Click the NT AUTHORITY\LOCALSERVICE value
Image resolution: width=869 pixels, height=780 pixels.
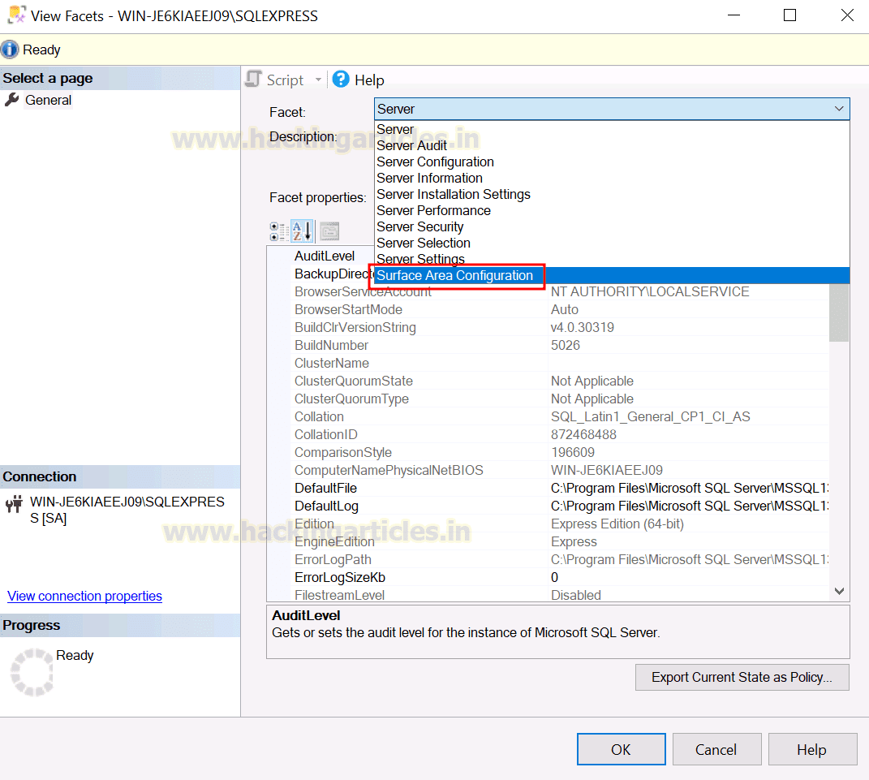pyautogui.click(x=650, y=291)
